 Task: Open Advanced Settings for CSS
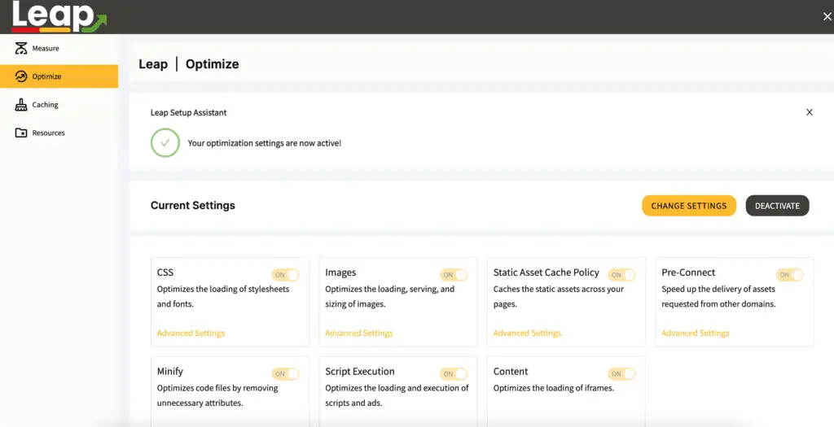191,333
